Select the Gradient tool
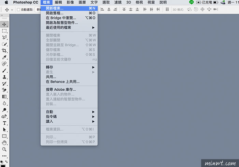The width and height of the screenshot is (239, 167). pos(4,97)
